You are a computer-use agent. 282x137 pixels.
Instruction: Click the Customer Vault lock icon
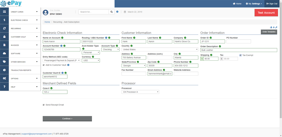(5, 37)
